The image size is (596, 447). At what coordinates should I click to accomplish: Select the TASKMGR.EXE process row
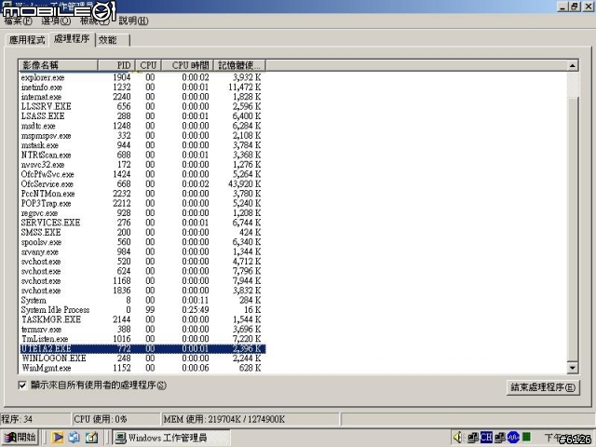tap(142, 319)
